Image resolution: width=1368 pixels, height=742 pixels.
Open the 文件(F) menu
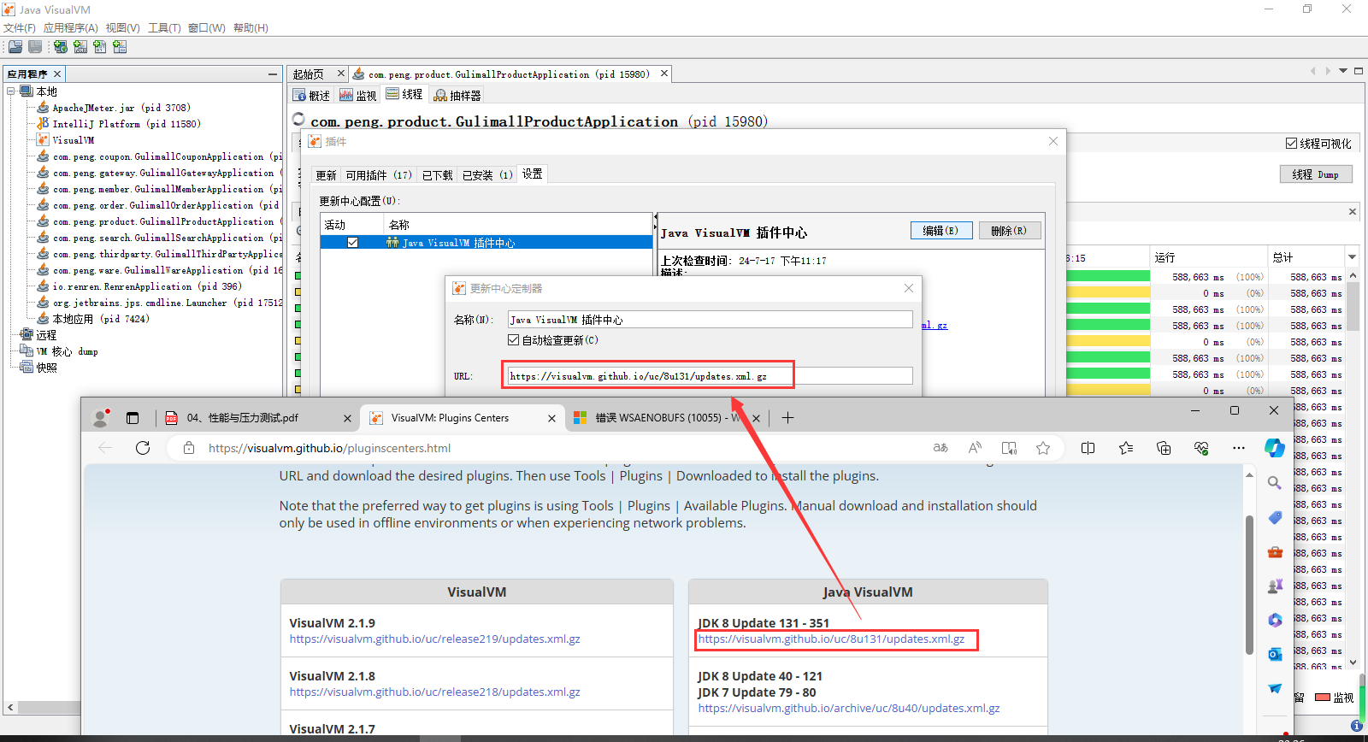point(19,28)
